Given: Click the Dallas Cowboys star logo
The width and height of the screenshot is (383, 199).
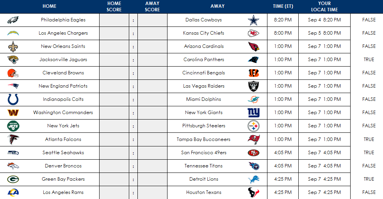Looking at the screenshot, I should point(253,20).
